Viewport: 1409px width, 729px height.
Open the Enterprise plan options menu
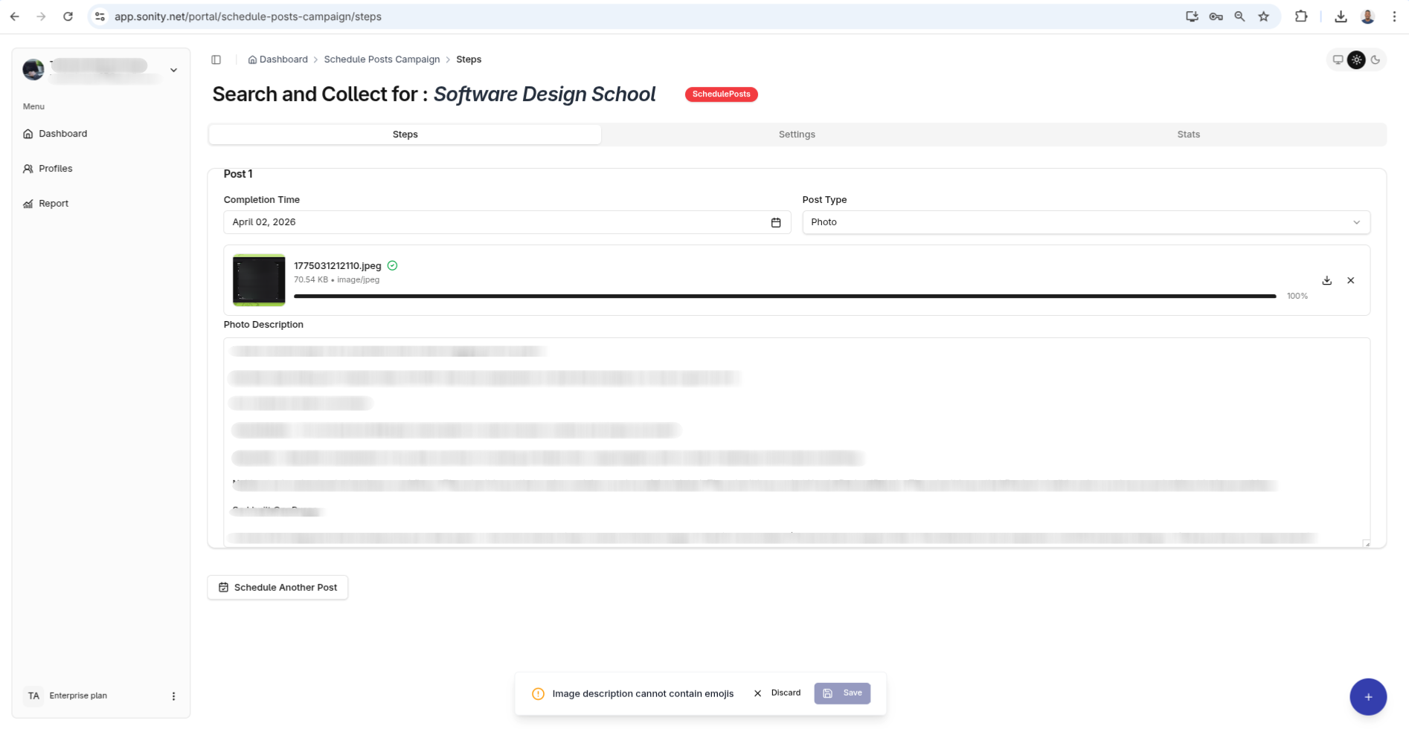173,696
